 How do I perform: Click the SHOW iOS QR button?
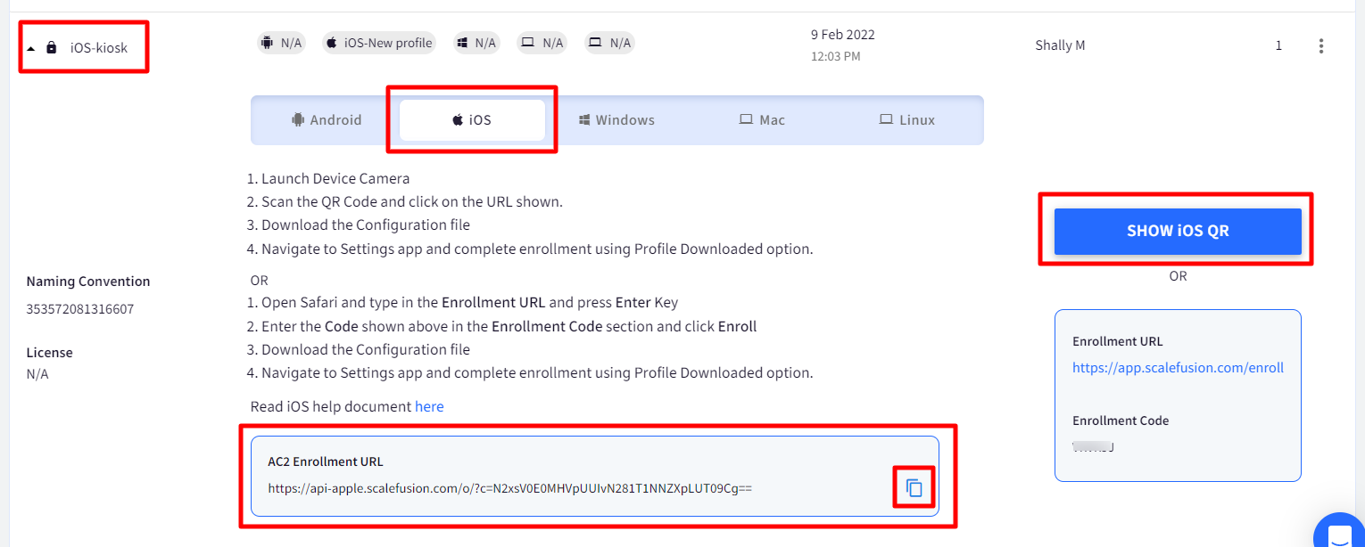point(1178,231)
